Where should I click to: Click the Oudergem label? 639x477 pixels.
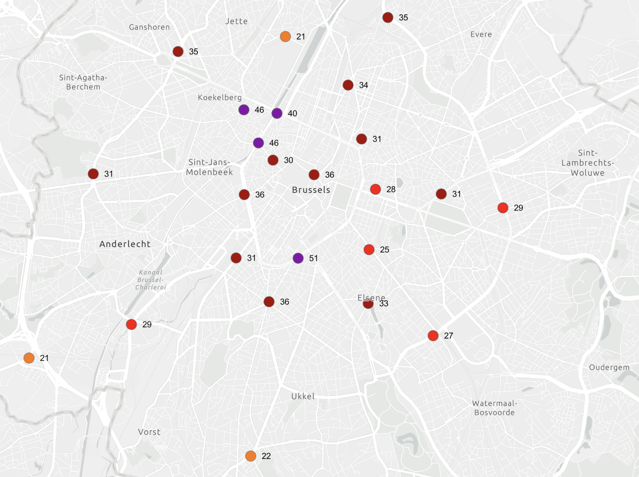tap(609, 368)
